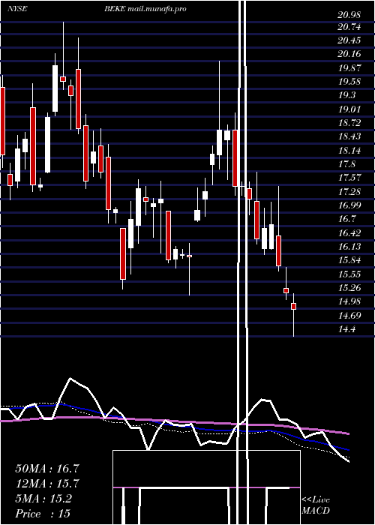
Task: Click the 18.72 price axis label
Action: [x=349, y=123]
